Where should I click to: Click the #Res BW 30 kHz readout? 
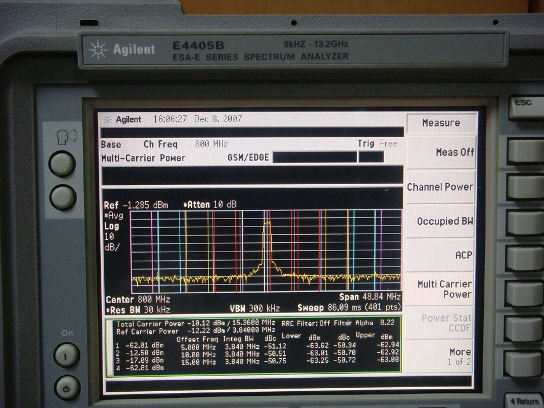click(138, 309)
